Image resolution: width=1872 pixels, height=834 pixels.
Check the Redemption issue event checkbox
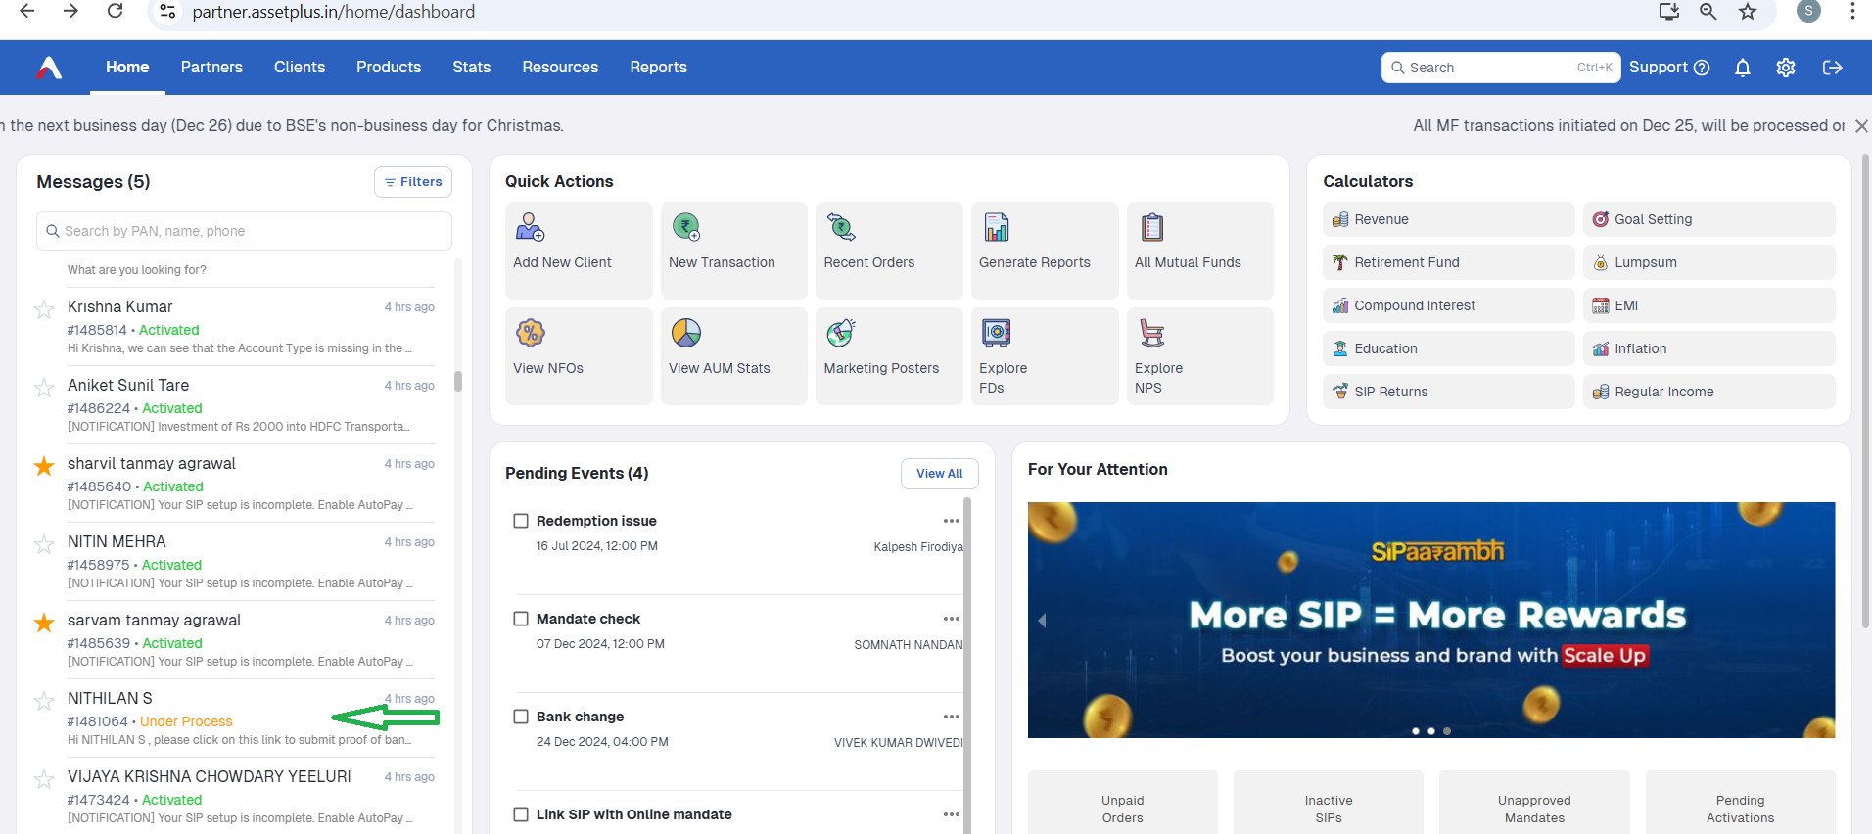521,521
